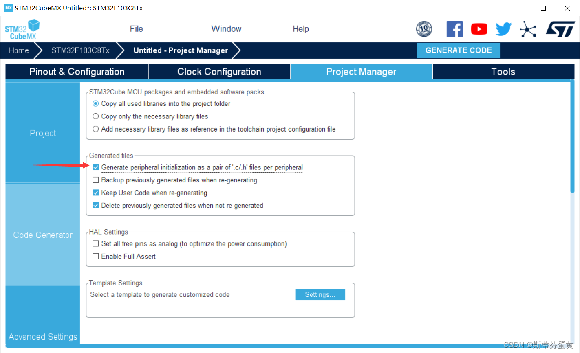Open the Window menu
Screen dimensions: 580x353
tap(226, 29)
